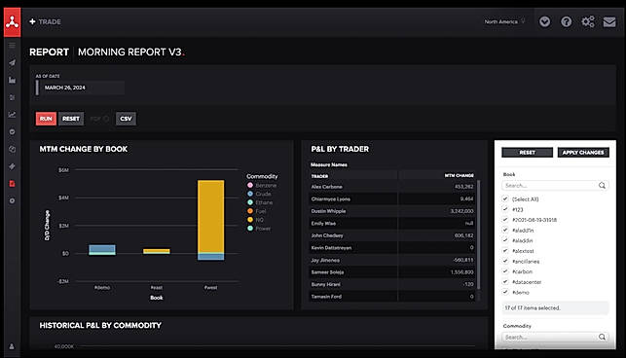Click the CSV export button

pos(126,119)
